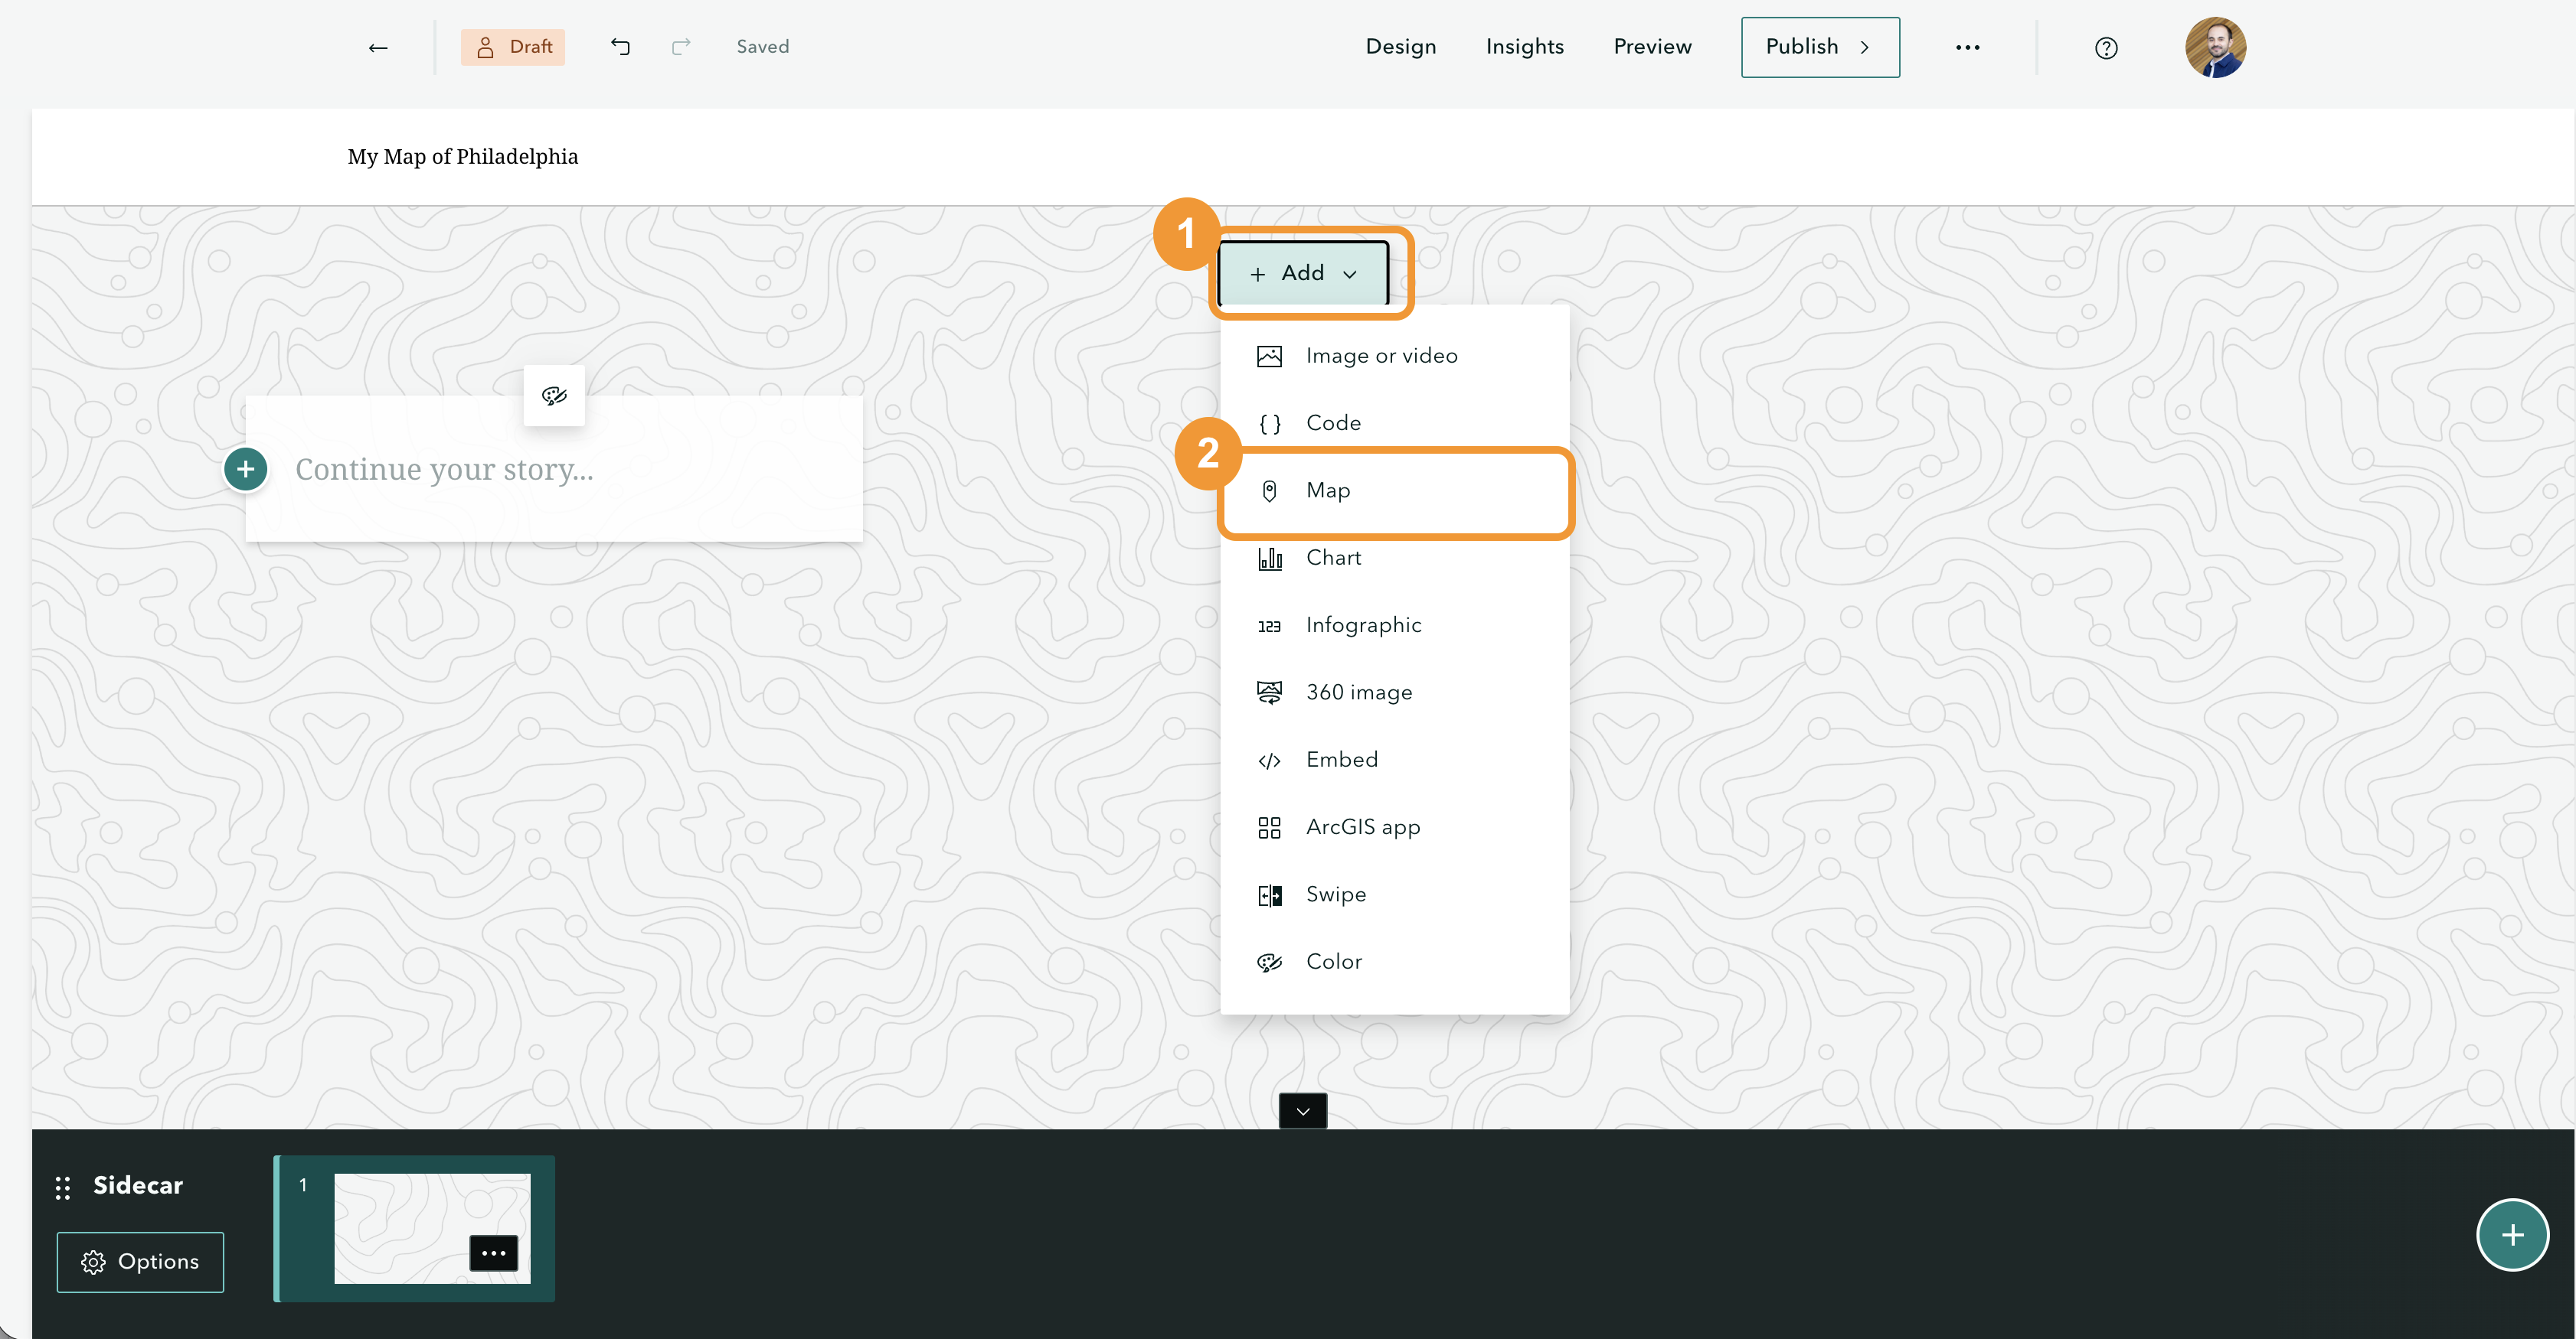Choose Code from the Add menu
This screenshot has width=2576, height=1339.
[1394, 422]
